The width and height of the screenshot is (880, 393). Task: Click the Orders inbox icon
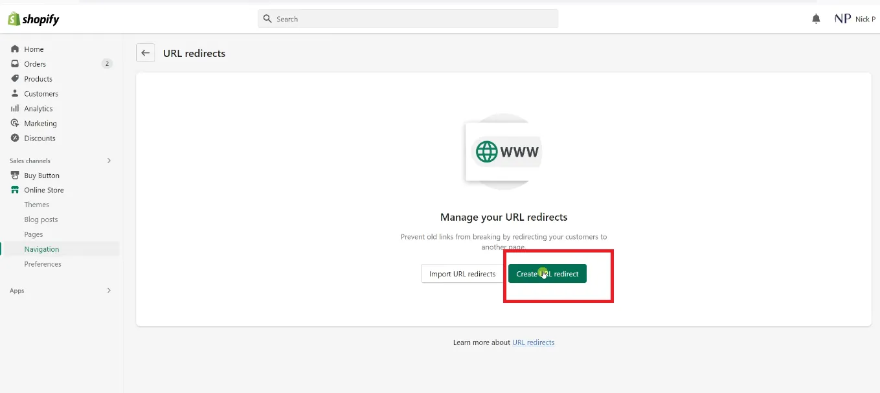[x=15, y=64]
